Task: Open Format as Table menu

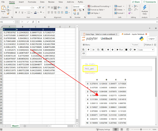Action: [x=96, y=10]
